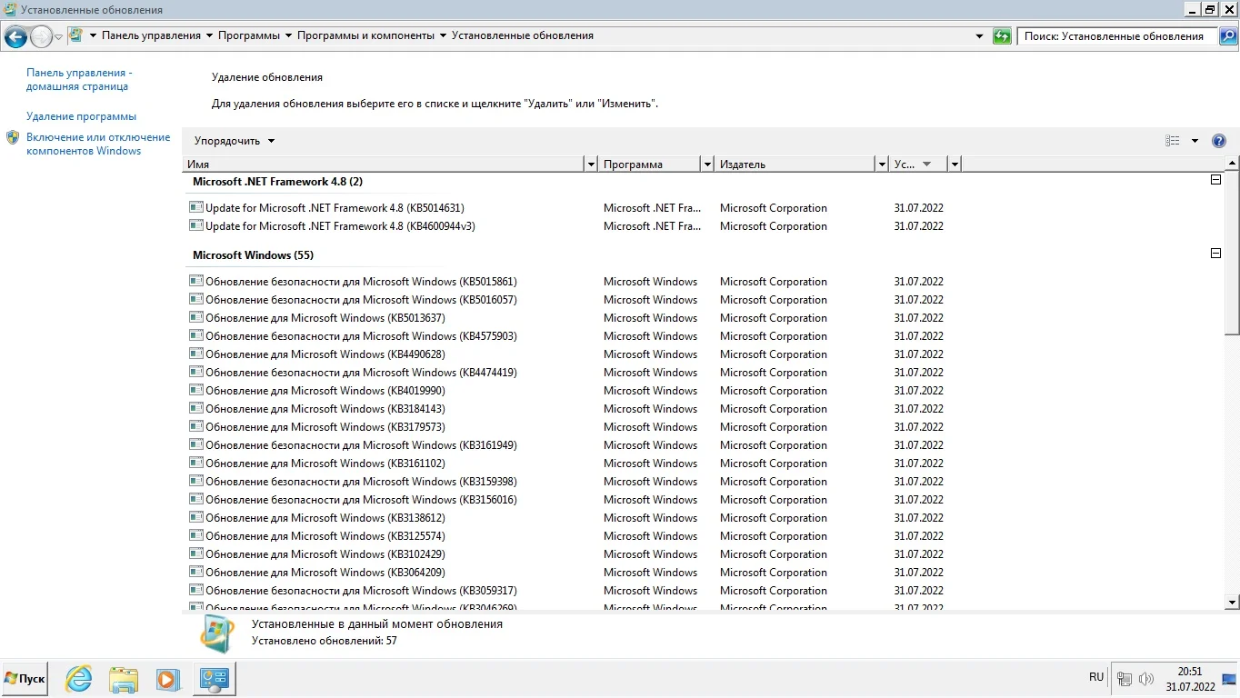Open Панель управления - домашняя страница link
The image size is (1240, 698).
tap(79, 80)
